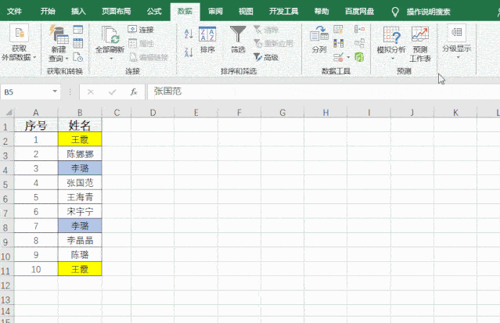
Task: Click the formula bar confirm checkmark icon
Action: [x=112, y=92]
